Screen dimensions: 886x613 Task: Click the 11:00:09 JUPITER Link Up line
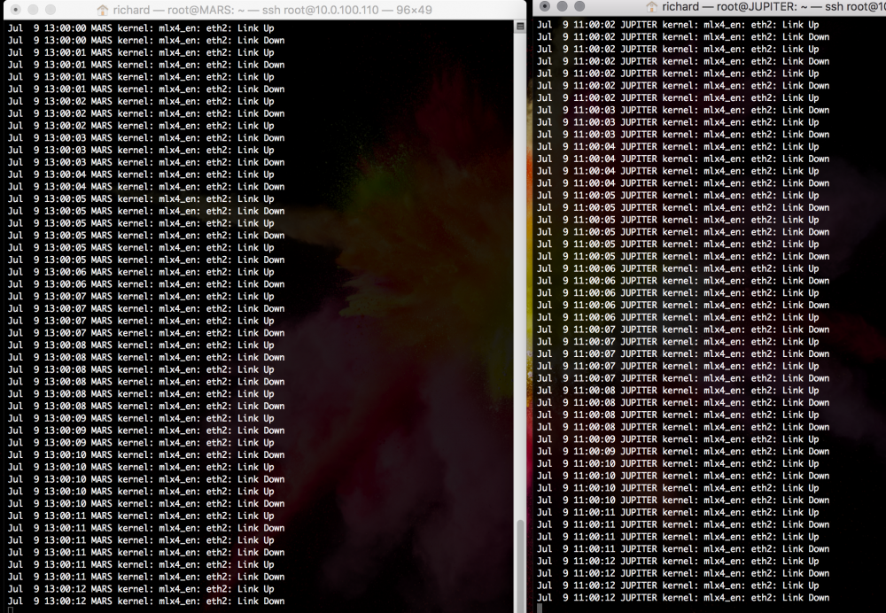point(678,439)
